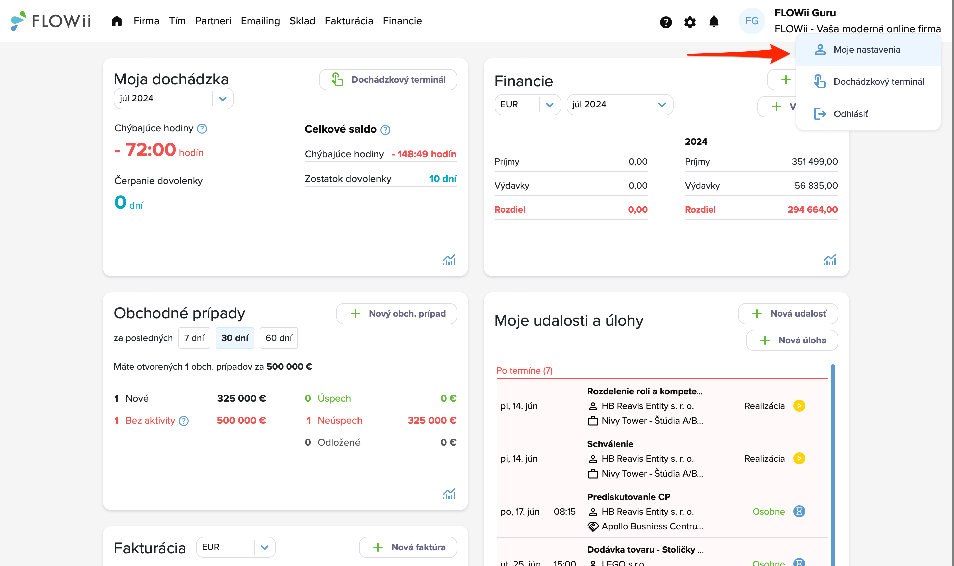Open attendance chart icon in Moja dochádzka
This screenshot has height=566, width=954.
pos(449,260)
